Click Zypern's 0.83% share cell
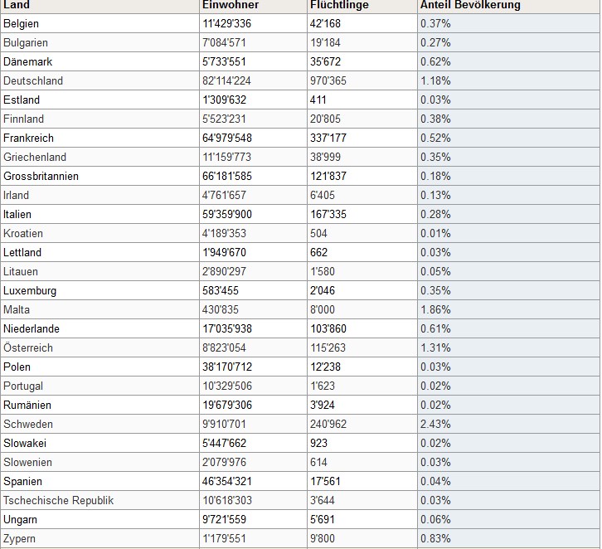The image size is (602, 549). (x=435, y=538)
